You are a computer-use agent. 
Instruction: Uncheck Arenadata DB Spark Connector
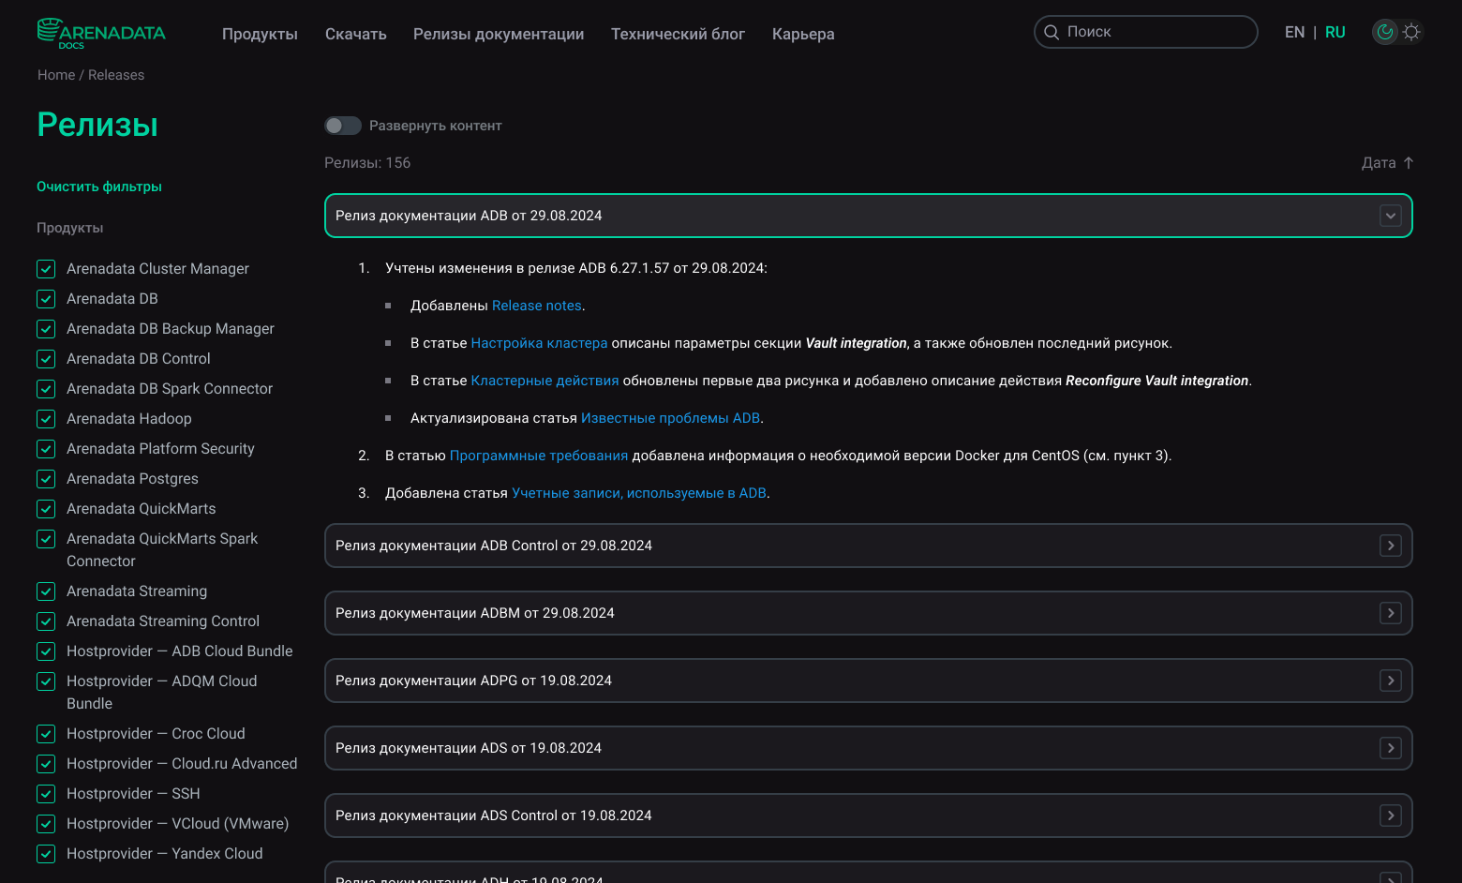click(46, 389)
